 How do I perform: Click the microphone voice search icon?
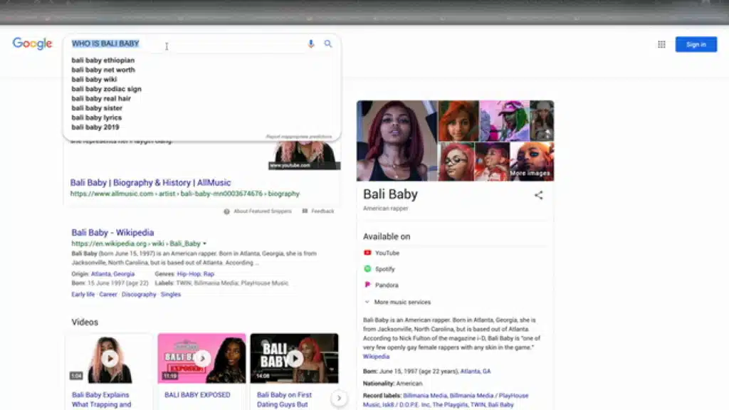pos(310,44)
